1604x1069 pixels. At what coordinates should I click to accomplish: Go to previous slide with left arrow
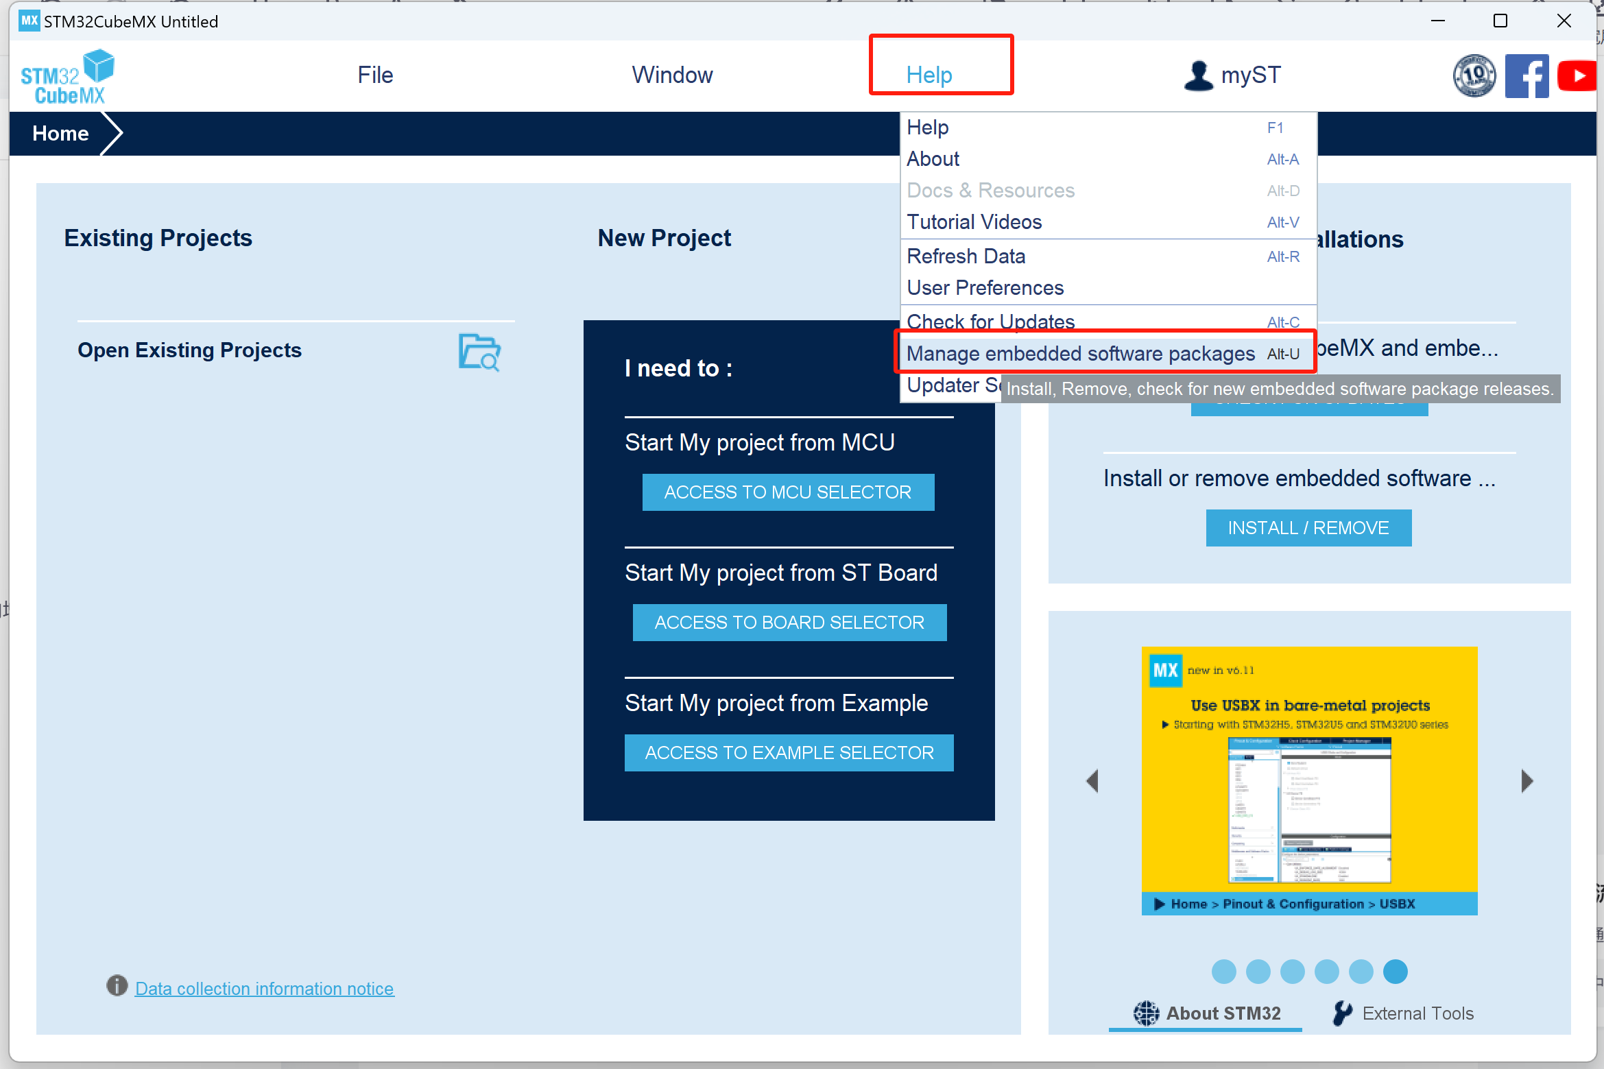pyautogui.click(x=1093, y=780)
